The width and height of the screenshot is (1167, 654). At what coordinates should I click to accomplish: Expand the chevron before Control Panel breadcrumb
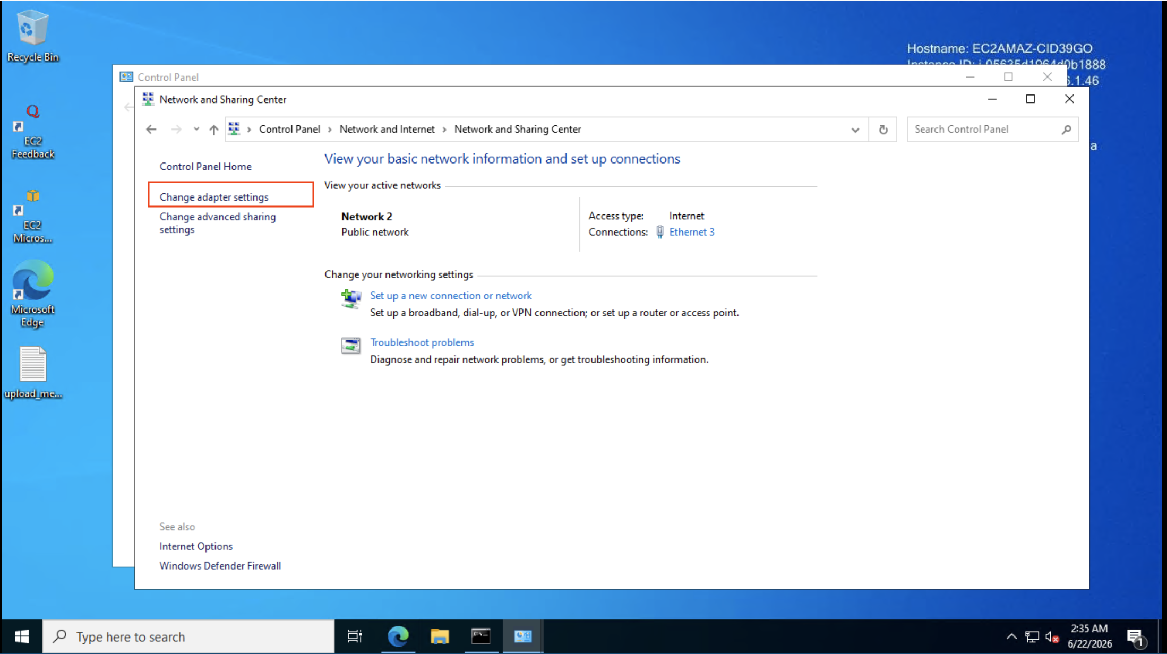click(249, 130)
